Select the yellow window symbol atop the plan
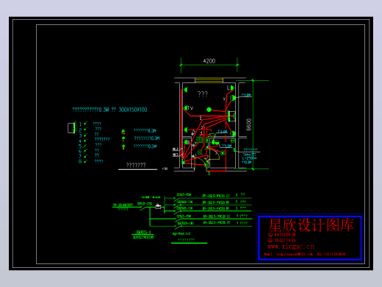Image resolution: width=382 pixels, height=287 pixels. click(x=209, y=80)
